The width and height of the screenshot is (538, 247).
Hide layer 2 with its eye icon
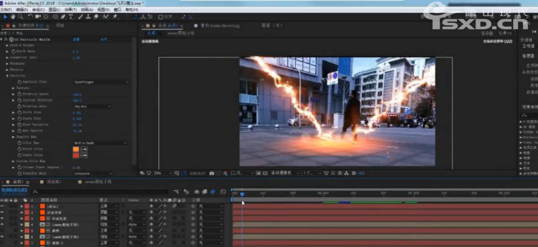coord(2,212)
